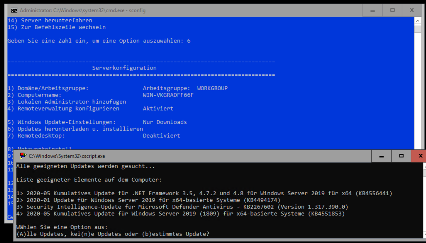Click the sconfig window scrollbar thumb
Screen dimensions: 426x243
[x=417, y=29]
